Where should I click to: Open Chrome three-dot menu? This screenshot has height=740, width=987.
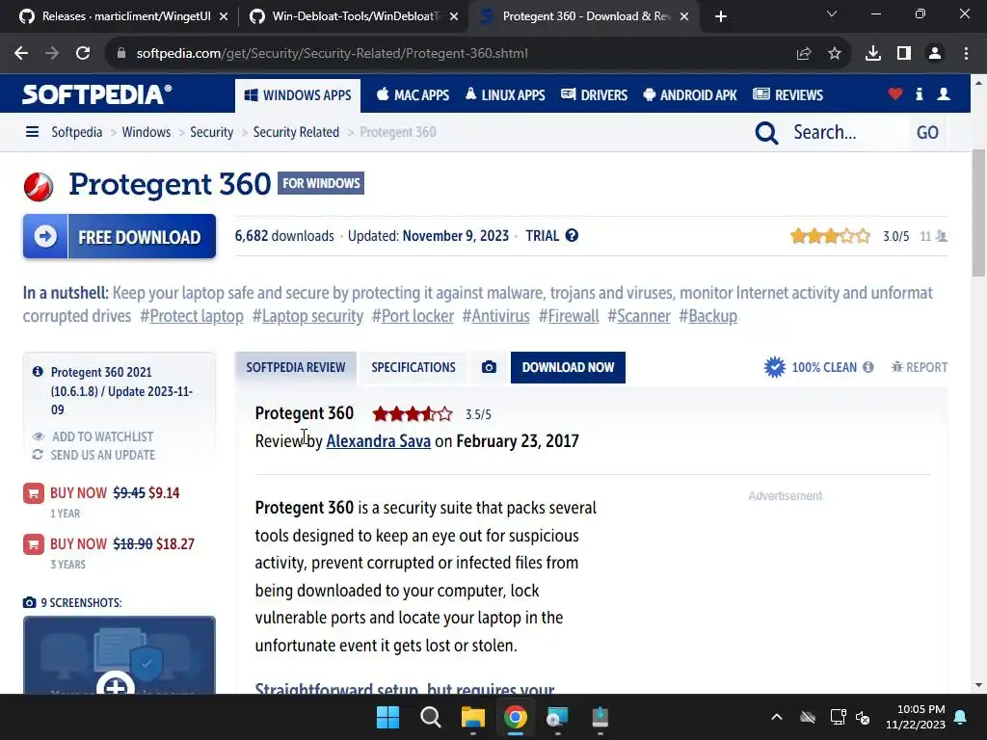tap(966, 54)
